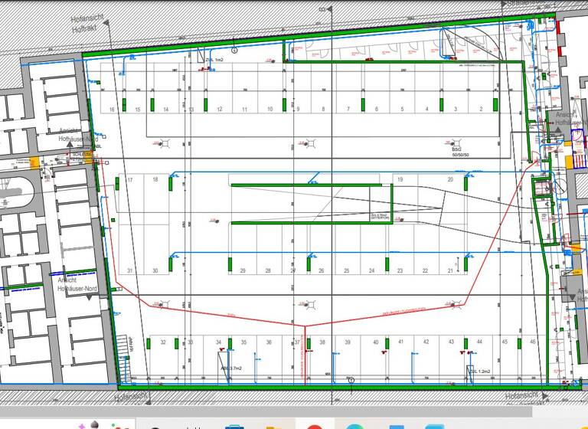
Task: Select parking space number 46
Action: (532, 342)
